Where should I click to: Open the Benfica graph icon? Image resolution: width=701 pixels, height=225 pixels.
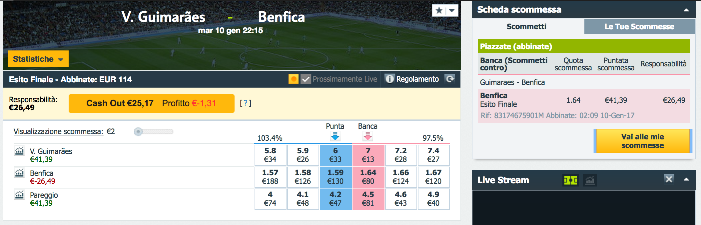click(x=19, y=173)
